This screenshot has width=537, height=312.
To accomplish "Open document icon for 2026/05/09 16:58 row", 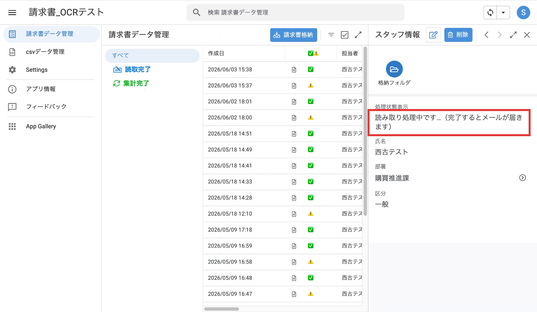I will 294,262.
